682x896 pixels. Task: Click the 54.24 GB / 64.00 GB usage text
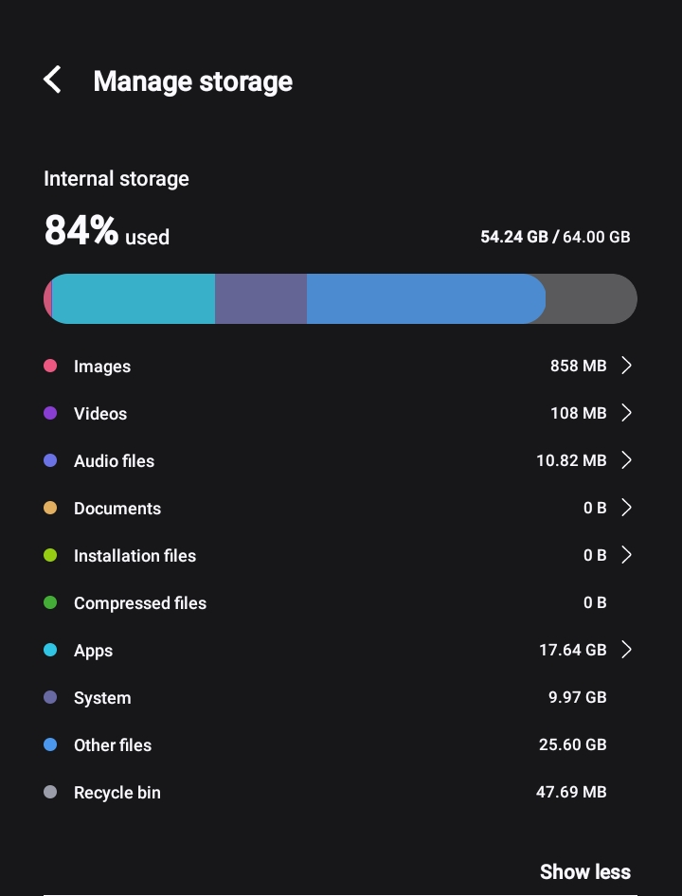point(554,237)
